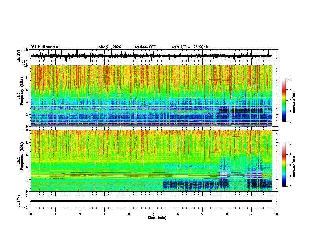Click the 2 kHz tick on ch.1 frequency axis
Screen dimensions: 311x240
27,114
